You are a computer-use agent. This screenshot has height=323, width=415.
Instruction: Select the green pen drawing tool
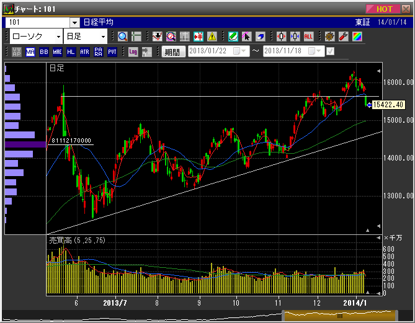point(233,37)
